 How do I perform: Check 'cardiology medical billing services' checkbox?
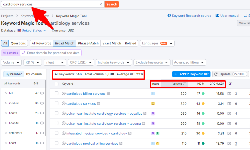57,143
